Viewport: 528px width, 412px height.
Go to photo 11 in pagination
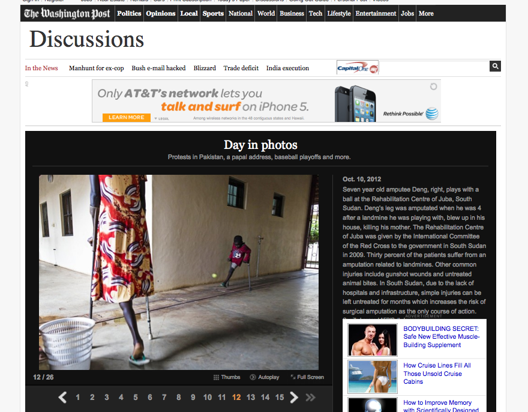click(x=221, y=398)
